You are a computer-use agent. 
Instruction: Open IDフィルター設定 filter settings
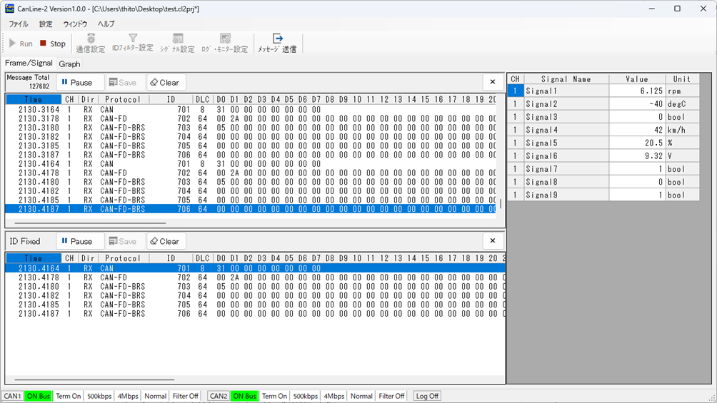(132, 44)
